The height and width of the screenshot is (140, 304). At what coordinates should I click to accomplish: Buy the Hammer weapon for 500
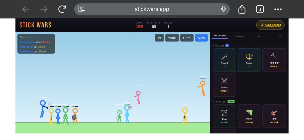[274, 60]
